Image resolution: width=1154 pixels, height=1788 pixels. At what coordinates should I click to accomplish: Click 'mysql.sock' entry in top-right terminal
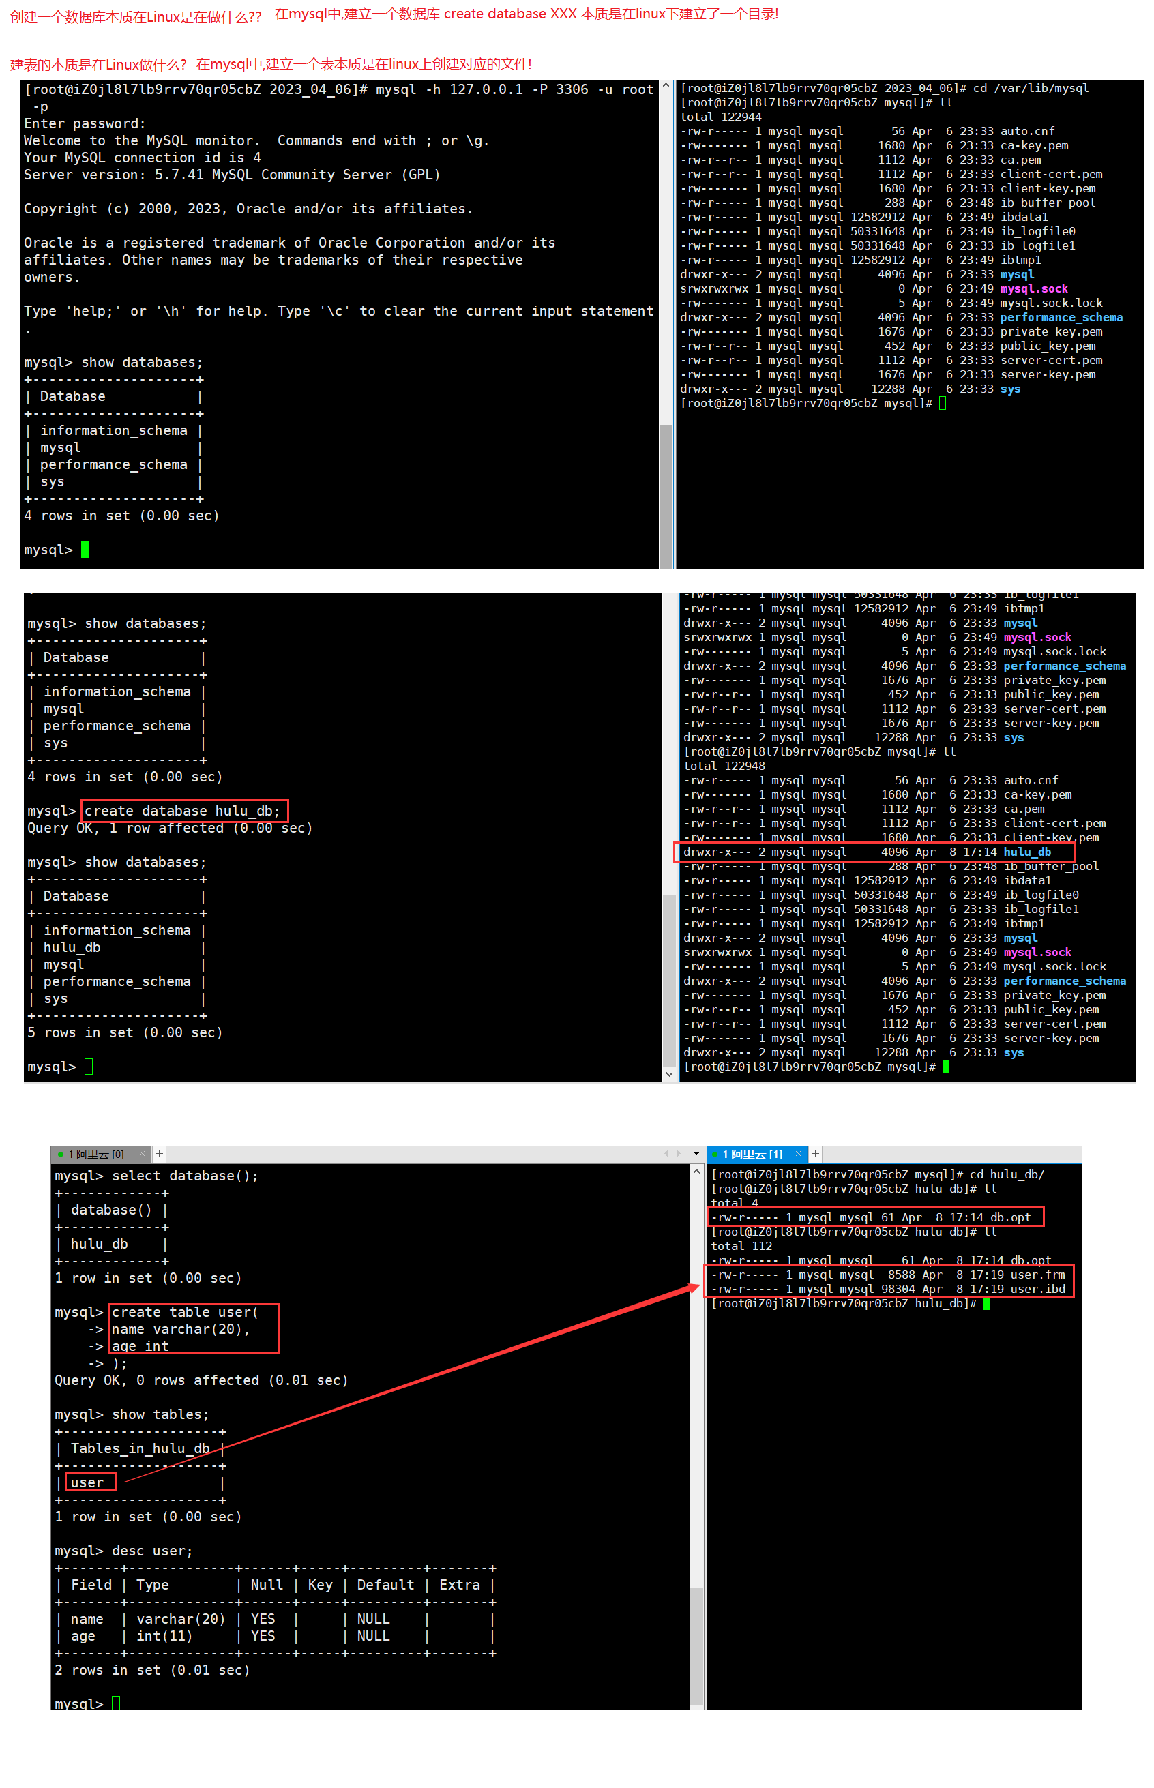pyautogui.click(x=1034, y=289)
